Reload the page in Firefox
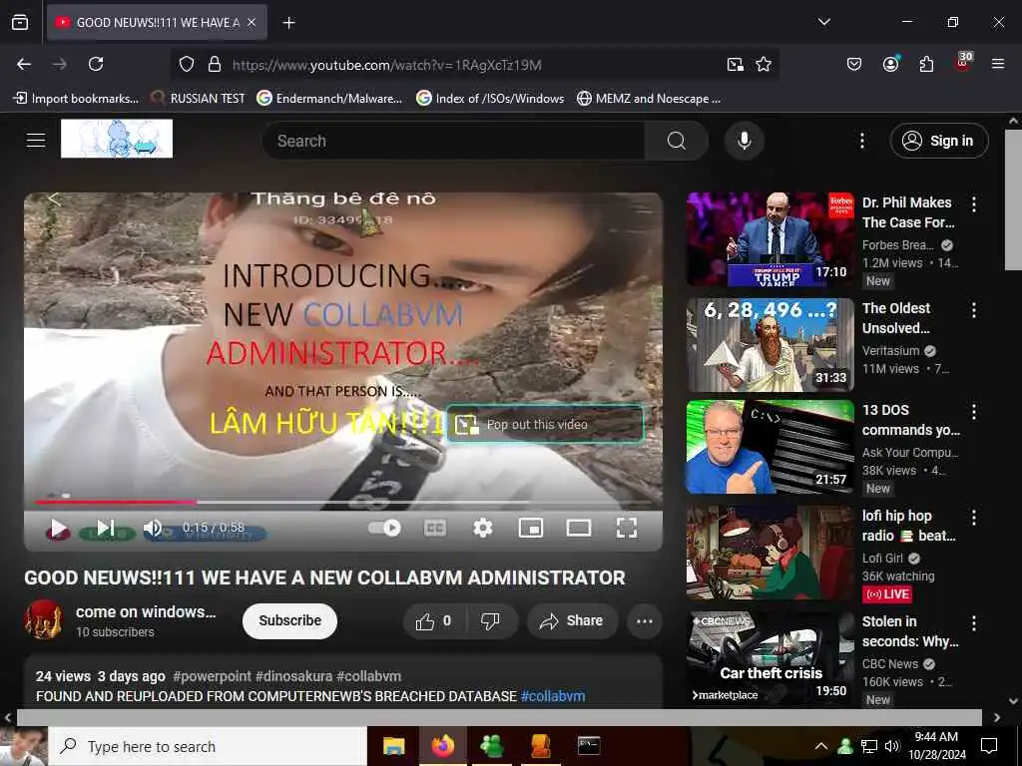The width and height of the screenshot is (1022, 766). tap(96, 64)
